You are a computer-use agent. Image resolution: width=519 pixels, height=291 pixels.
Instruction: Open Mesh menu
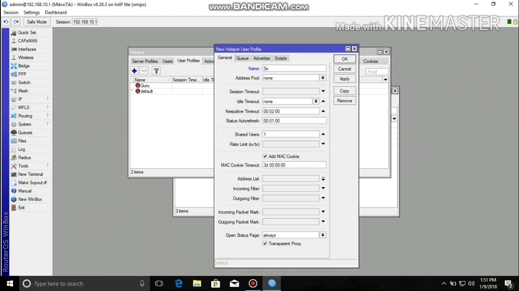23,91
